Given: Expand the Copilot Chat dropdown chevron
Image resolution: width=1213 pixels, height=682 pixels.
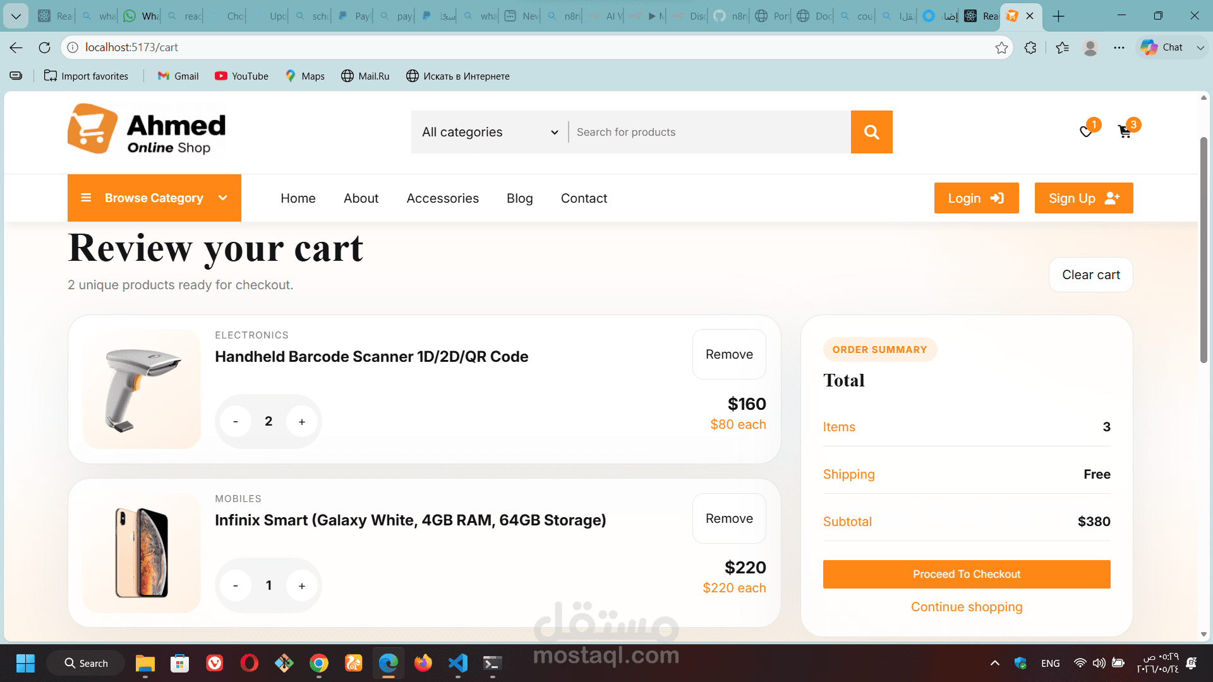Looking at the screenshot, I should 1200,47.
